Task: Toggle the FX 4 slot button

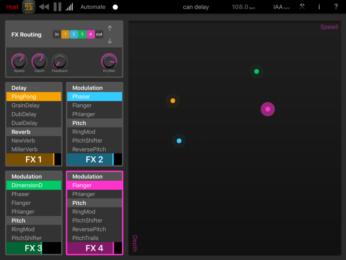Action: [95, 248]
